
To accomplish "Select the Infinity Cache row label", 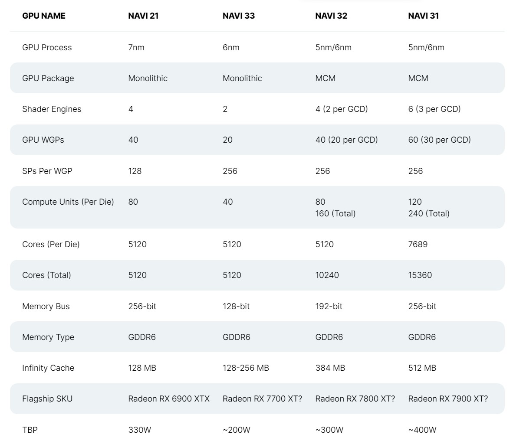I will point(48,368).
